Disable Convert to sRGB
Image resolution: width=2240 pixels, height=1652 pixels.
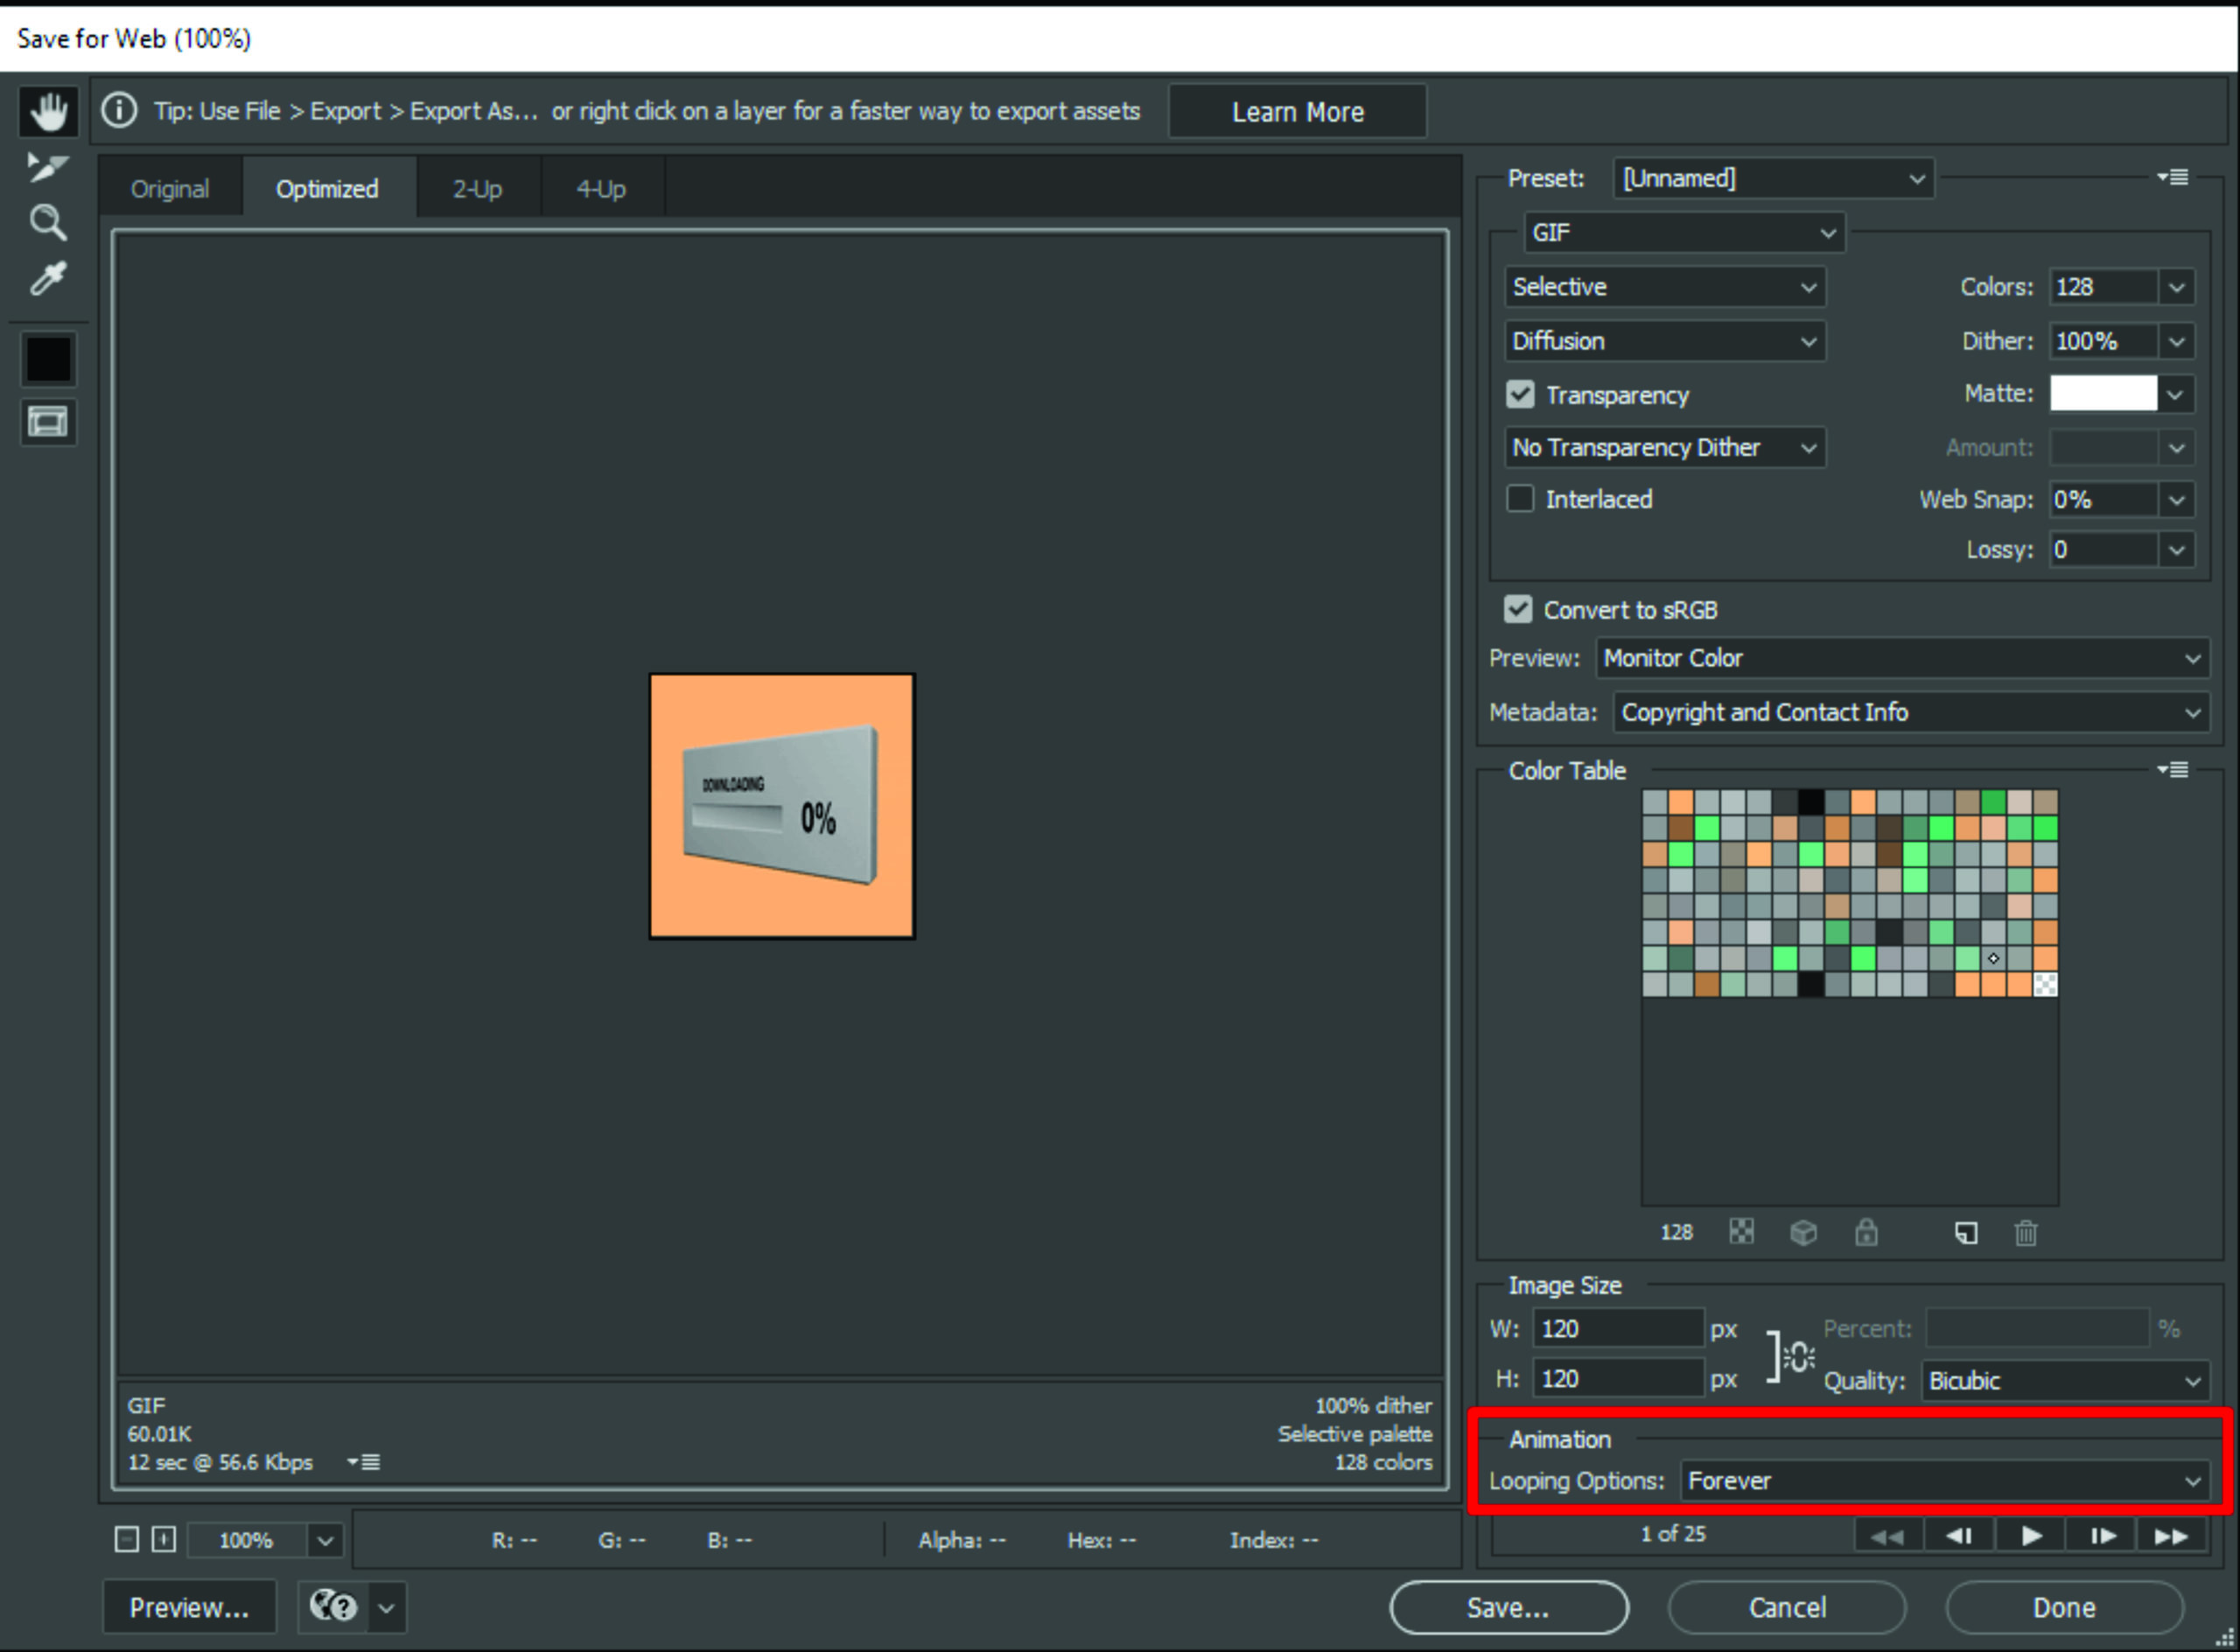pos(1518,609)
